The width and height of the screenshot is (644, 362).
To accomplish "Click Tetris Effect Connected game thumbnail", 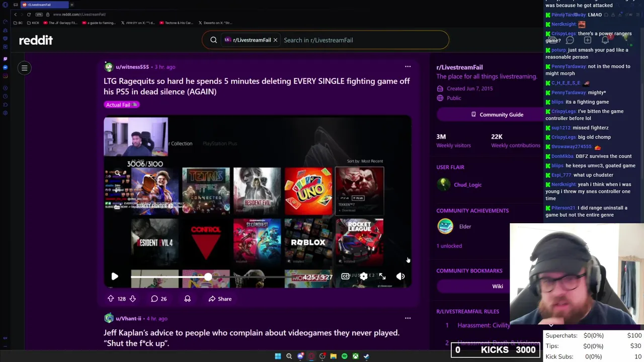I will coord(206,191).
